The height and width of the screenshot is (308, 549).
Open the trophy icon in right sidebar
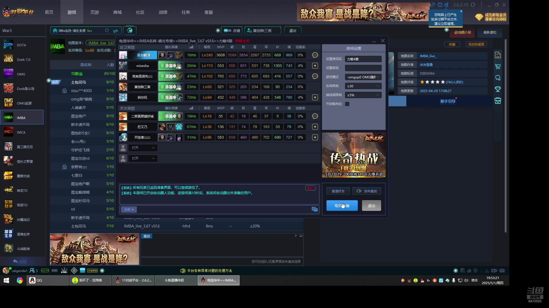coord(498,89)
